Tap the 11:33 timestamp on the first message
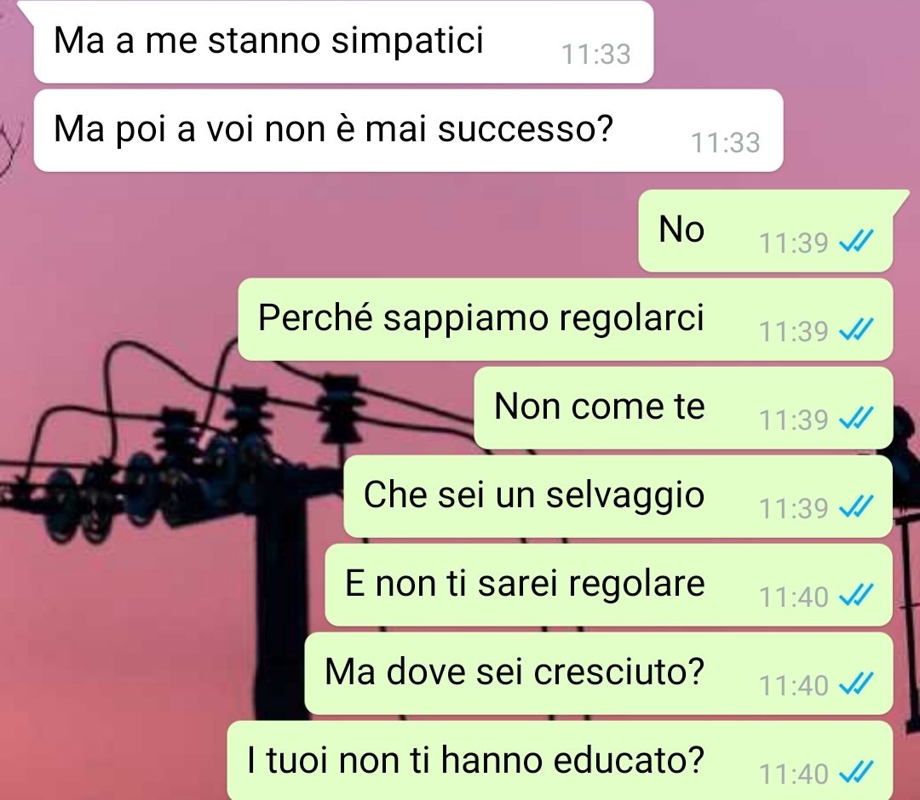This screenshot has width=920, height=800. click(596, 54)
